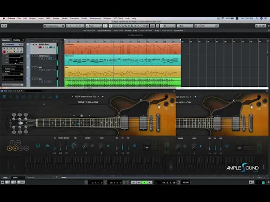The width and height of the screenshot is (270, 202).
Task: Click the undo arrow in Cubase toolbar
Action: [3, 26]
